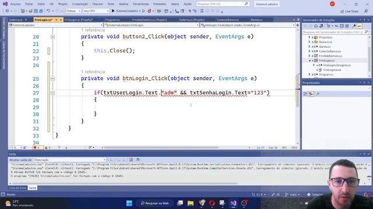Switch to the Banda.cs editor tab
Screen dimensions: 373x209
(256, 20)
